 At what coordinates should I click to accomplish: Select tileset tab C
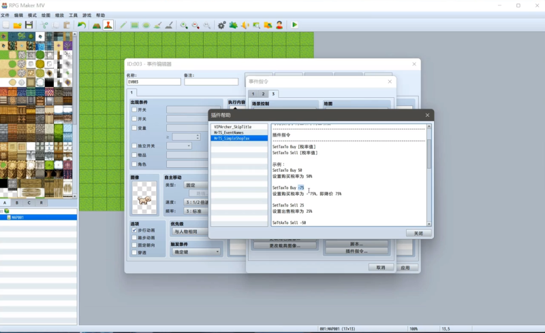[29, 203]
